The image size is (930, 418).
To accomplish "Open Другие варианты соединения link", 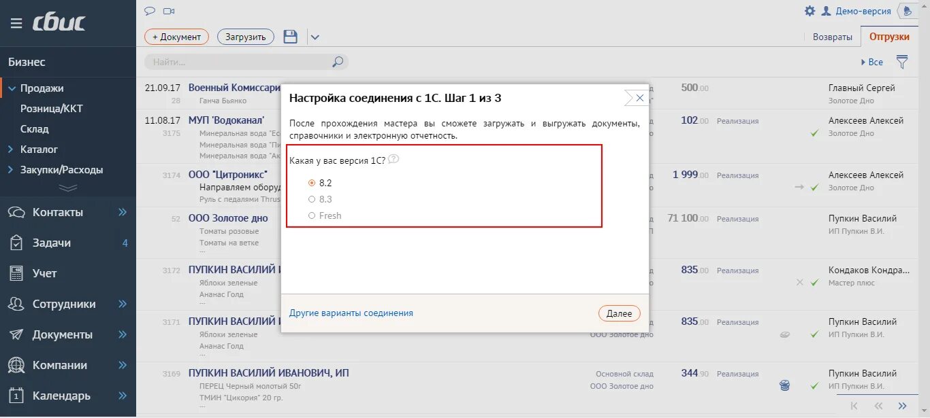I will coord(351,313).
